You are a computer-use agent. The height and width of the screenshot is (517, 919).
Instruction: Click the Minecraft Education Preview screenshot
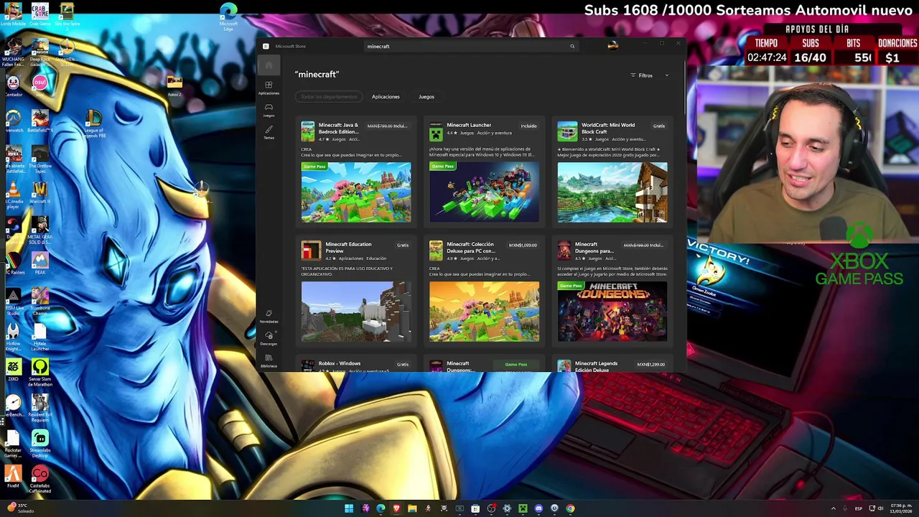click(356, 312)
